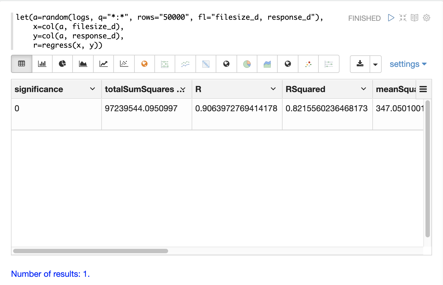Run this paragraph with the play icon
Image resolution: width=443 pixels, height=285 pixels.
click(391, 18)
